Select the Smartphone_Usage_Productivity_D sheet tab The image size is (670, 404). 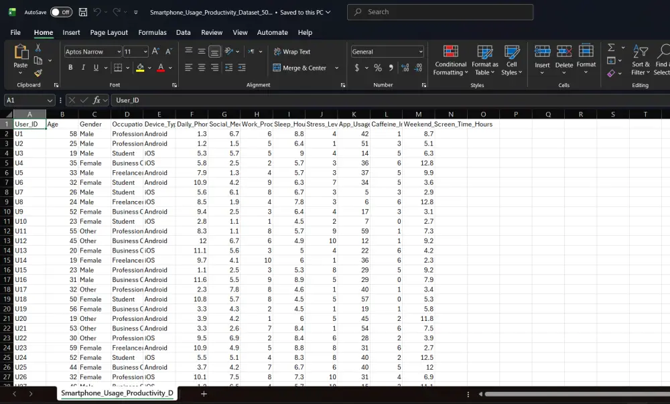(x=117, y=393)
